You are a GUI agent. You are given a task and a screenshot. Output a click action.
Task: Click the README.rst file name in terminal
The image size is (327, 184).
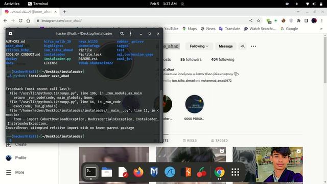tap(88, 59)
